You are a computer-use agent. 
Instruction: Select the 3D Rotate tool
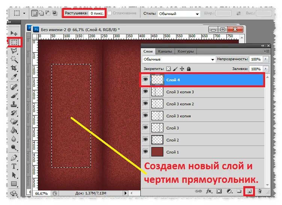(14, 193)
